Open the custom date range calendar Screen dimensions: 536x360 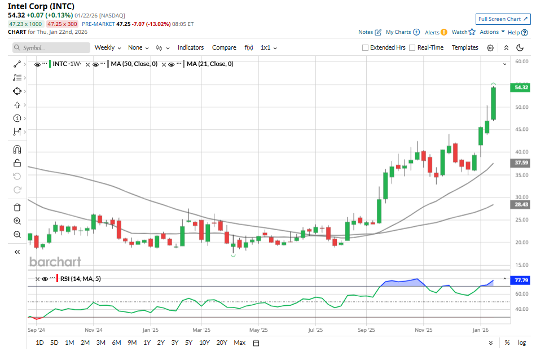(x=256, y=343)
